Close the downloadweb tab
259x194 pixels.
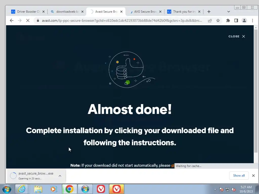[82, 12]
